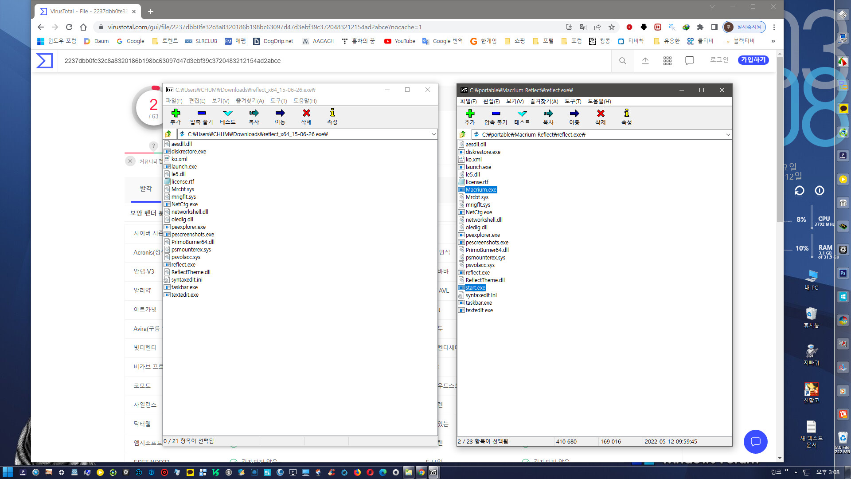Click the 가입하기 sign-up button
This screenshot has height=479, width=851.
click(x=753, y=59)
